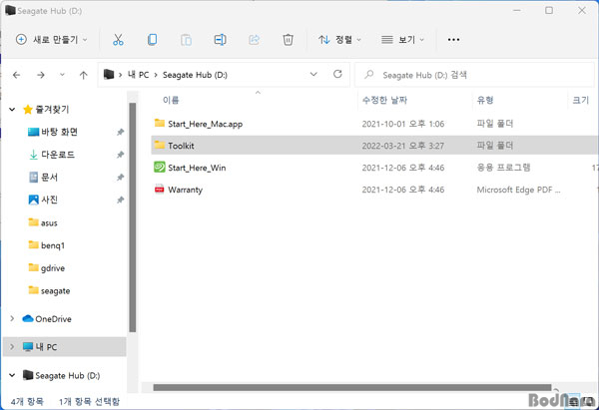This screenshot has height=410, width=599.
Task: Open 사진 in sidebar
Action: [x=49, y=200]
